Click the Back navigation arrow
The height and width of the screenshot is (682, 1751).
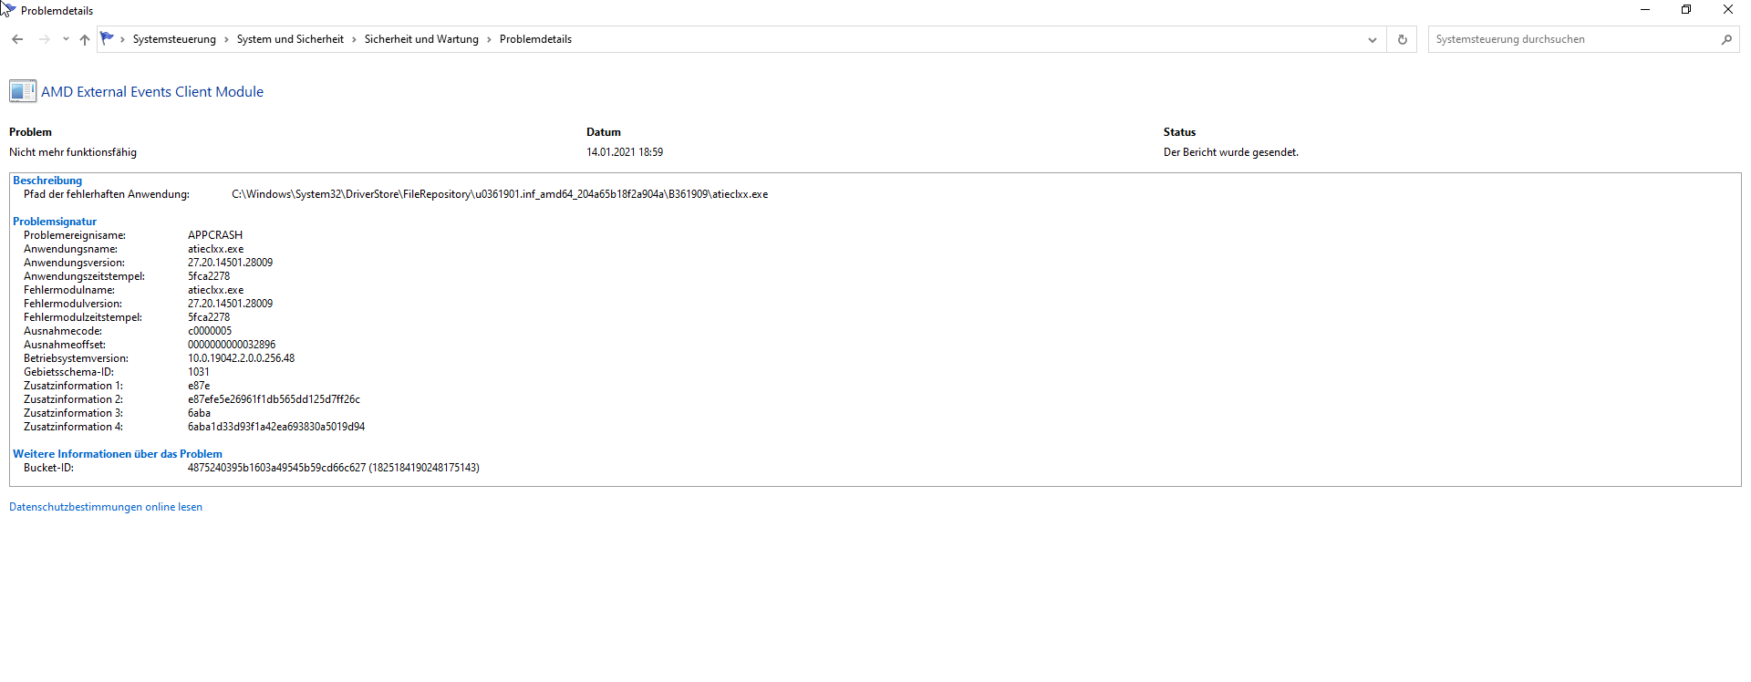[x=17, y=39]
